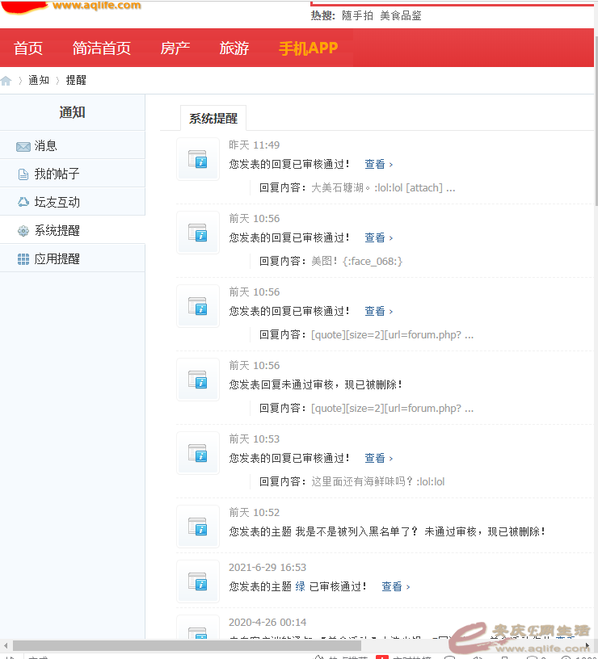Open 简洁首页 in the navigation bar
This screenshot has width=598, height=659.
click(x=102, y=48)
